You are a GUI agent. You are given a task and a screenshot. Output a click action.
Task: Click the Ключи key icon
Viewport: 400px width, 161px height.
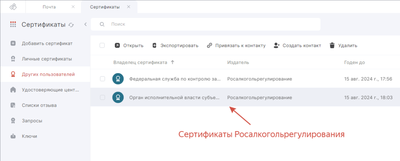click(13, 136)
